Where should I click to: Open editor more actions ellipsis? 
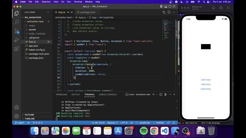pos(174,12)
